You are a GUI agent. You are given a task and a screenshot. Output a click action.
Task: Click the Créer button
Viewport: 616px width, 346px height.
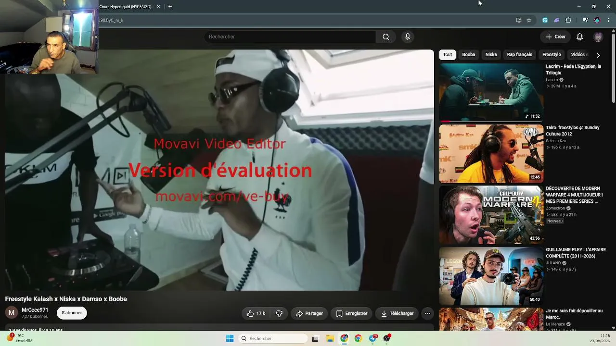coord(555,37)
